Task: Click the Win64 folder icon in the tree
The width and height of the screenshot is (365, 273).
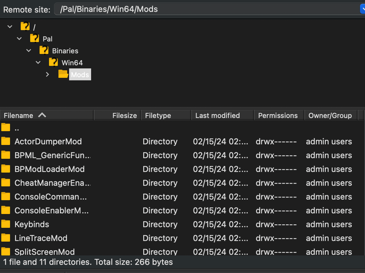Action: pyautogui.click(x=53, y=62)
